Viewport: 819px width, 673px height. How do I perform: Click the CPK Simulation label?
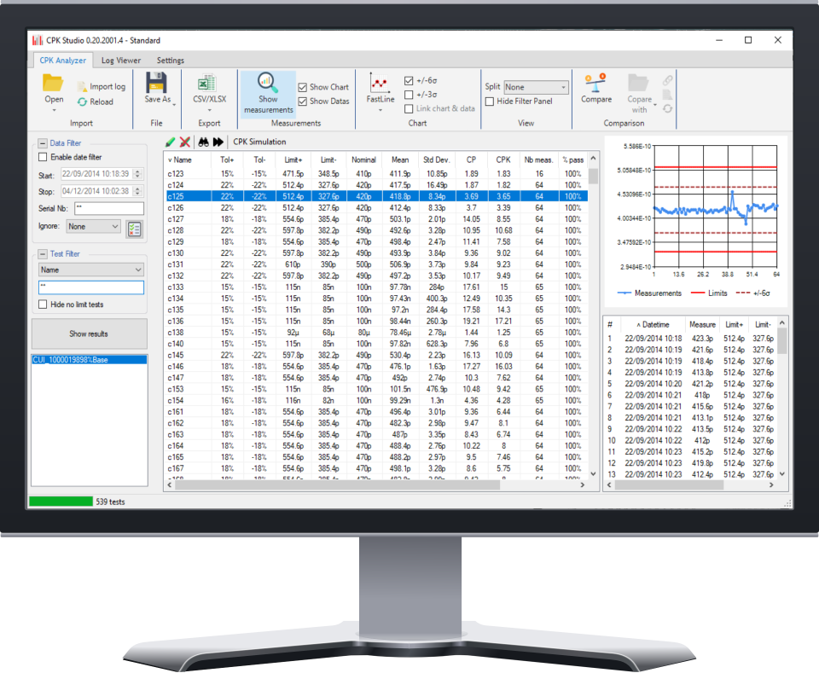point(259,142)
